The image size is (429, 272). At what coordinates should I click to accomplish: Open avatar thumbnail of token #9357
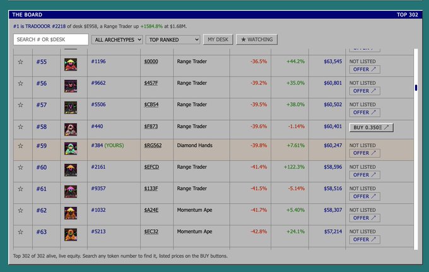71,192
